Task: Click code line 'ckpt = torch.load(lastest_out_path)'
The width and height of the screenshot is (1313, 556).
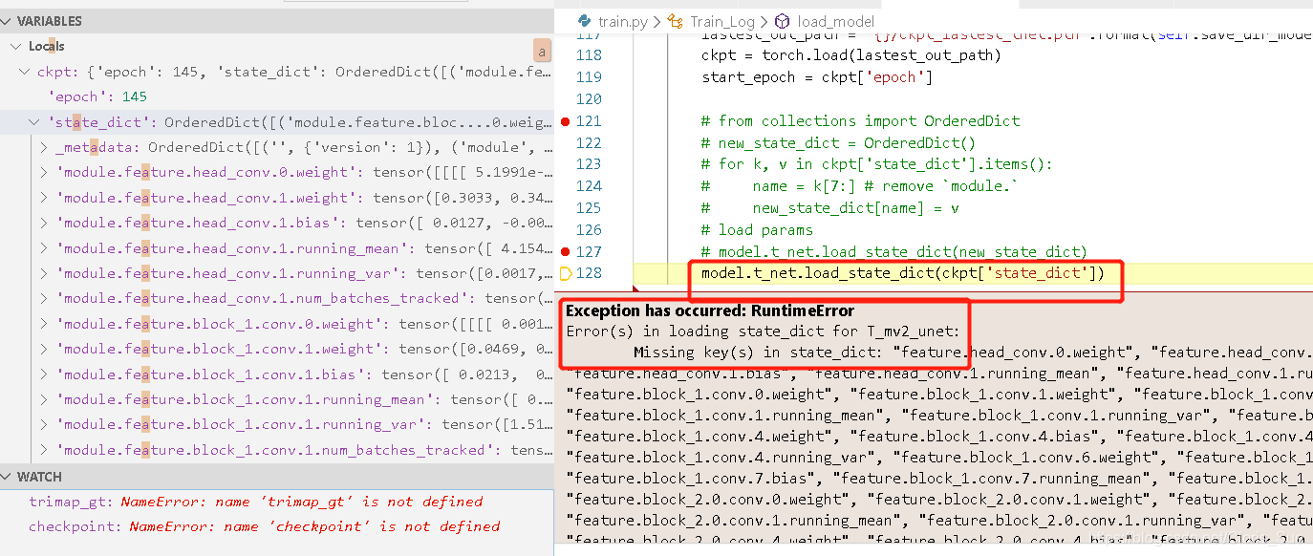Action: [x=850, y=55]
